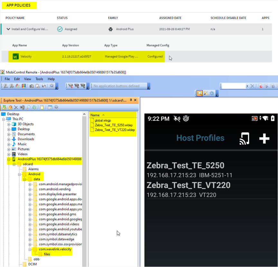This screenshot has width=278, height=267.
Task: Tap the cast icon beside Host Profiles
Action: coord(245,138)
